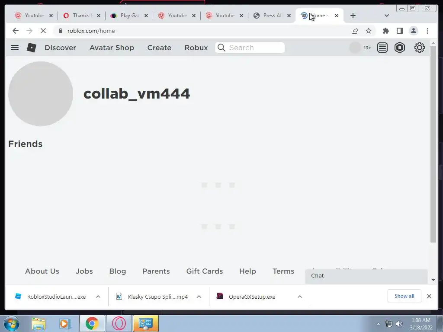The image size is (443, 332).
Task: Stop loading the page
Action: pyautogui.click(x=43, y=31)
